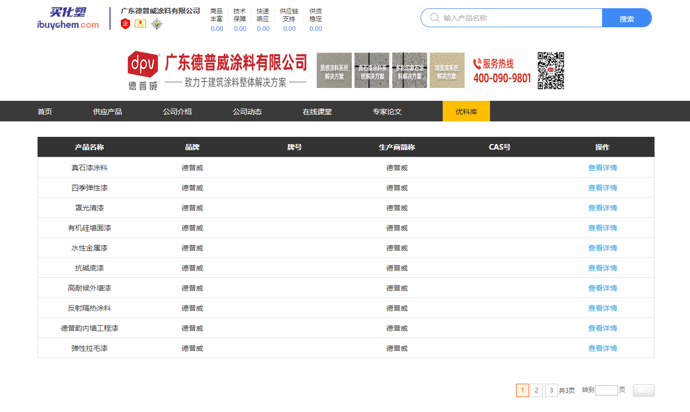690x412 pixels.
Task: Click the 商品丰富 rating score
Action: [x=217, y=29]
